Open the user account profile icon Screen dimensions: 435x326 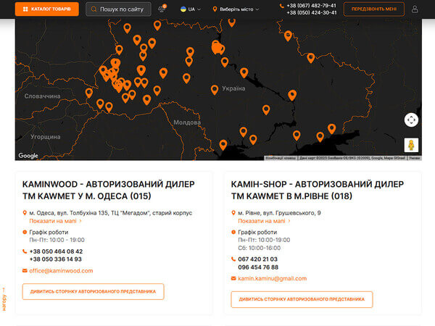coord(415,9)
